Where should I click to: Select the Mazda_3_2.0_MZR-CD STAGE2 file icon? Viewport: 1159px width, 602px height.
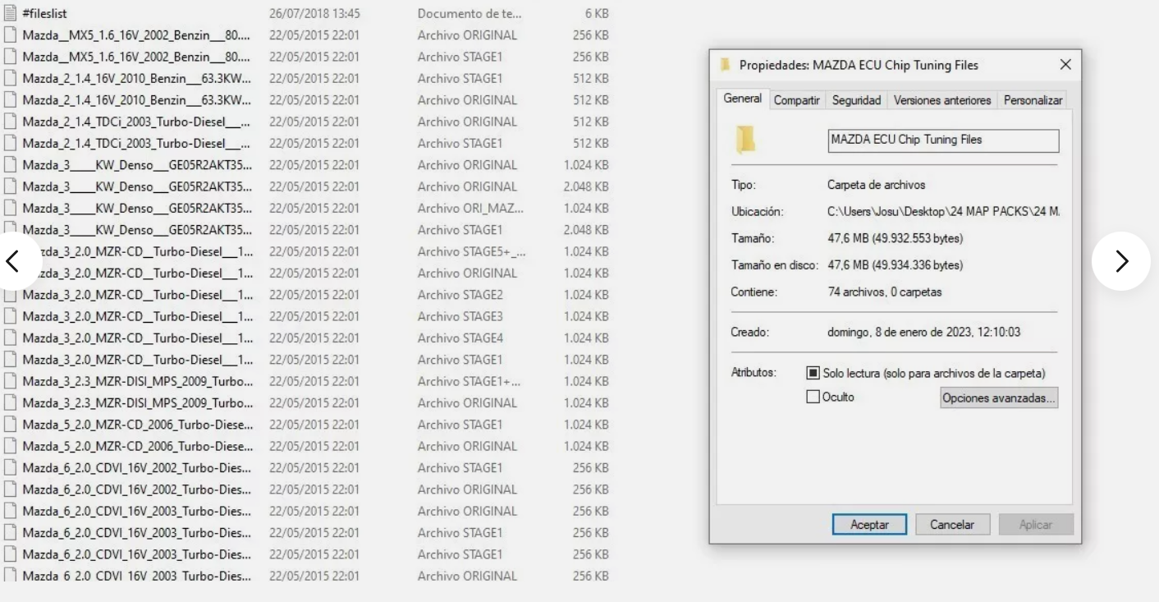10,294
